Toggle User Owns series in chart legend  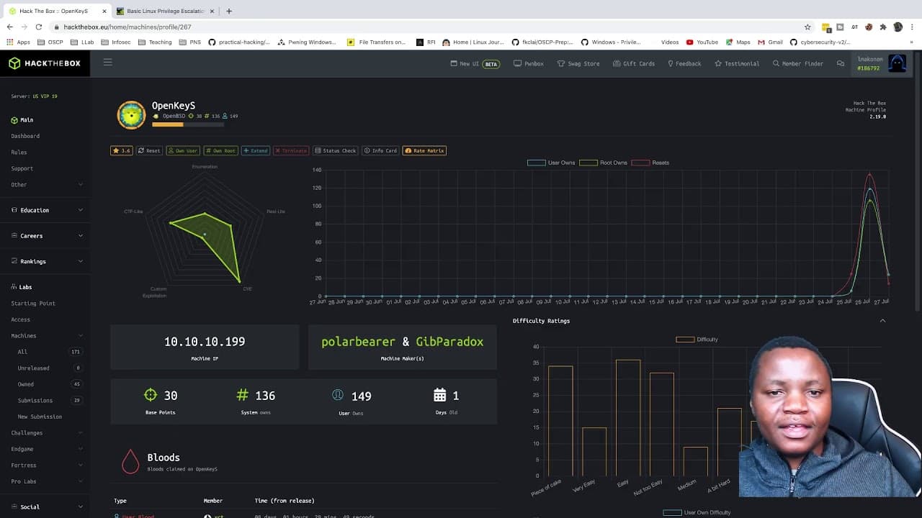pos(551,163)
